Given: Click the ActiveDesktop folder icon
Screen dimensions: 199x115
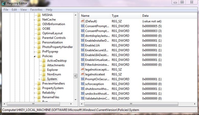Looking at the screenshot, I should [44, 61].
